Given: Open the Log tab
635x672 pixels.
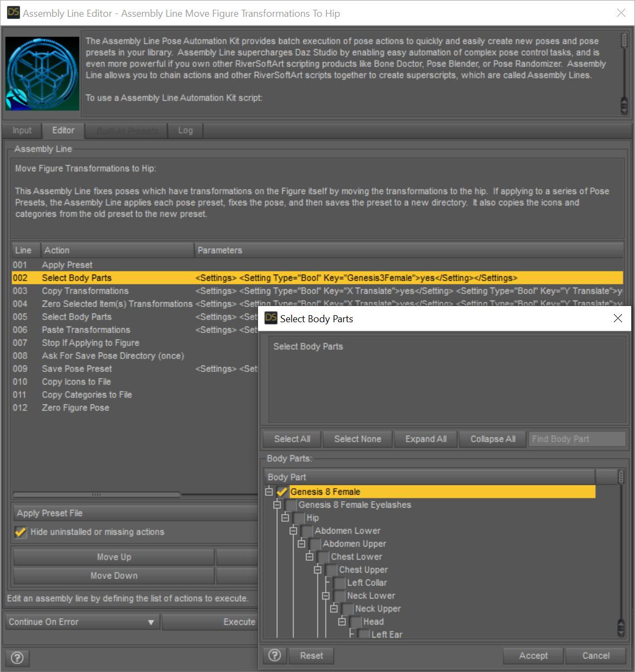Looking at the screenshot, I should tap(186, 130).
